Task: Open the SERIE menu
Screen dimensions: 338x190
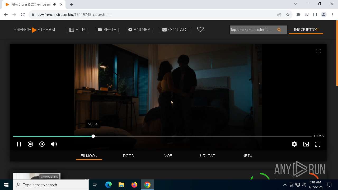Action: (107, 30)
